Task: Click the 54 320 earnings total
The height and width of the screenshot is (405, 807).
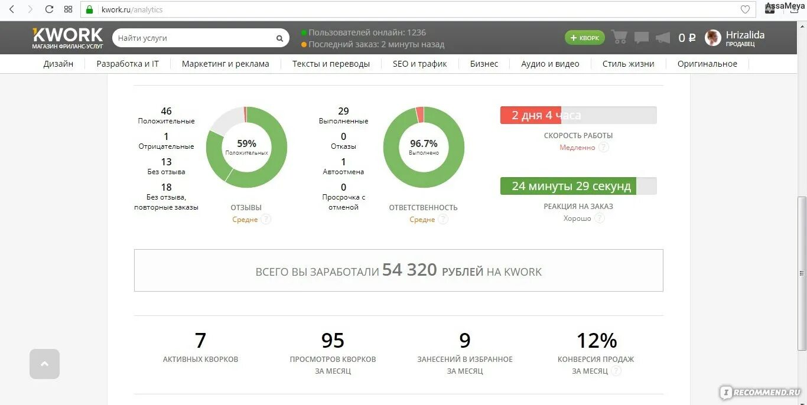Action: click(409, 270)
